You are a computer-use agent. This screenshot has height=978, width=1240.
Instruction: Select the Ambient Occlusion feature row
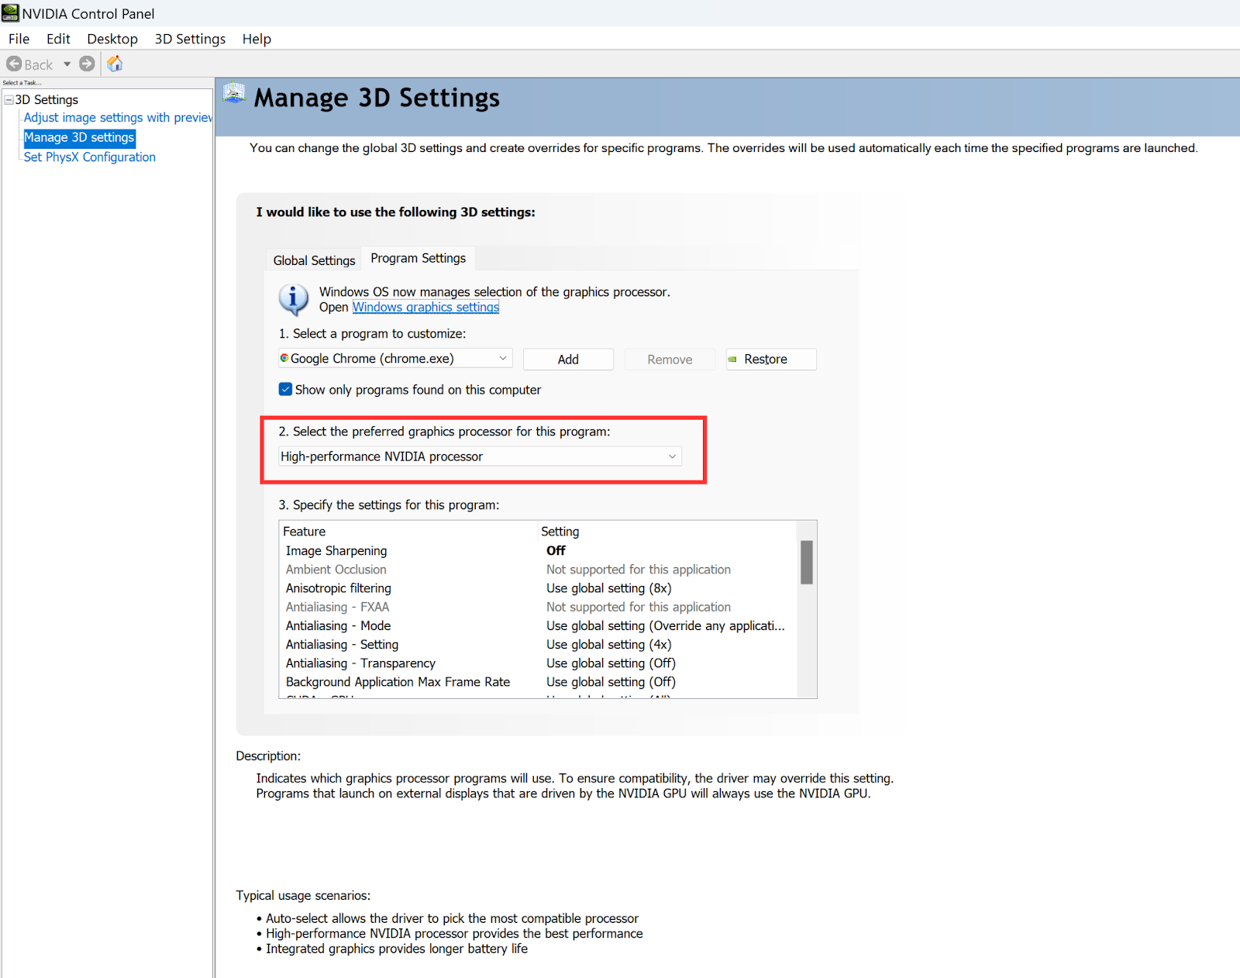pos(537,569)
